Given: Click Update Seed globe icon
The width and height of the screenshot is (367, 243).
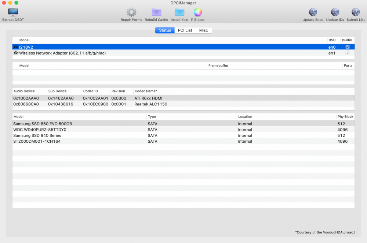Looking at the screenshot, I should point(313,12).
